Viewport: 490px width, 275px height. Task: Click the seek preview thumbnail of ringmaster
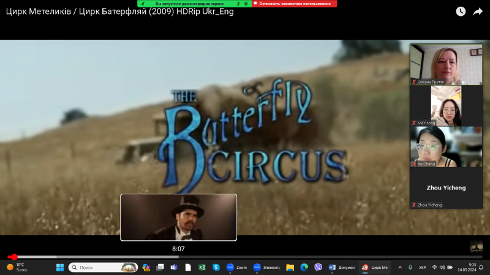pyautogui.click(x=178, y=218)
